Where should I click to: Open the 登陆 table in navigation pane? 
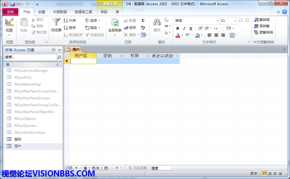click(x=18, y=139)
